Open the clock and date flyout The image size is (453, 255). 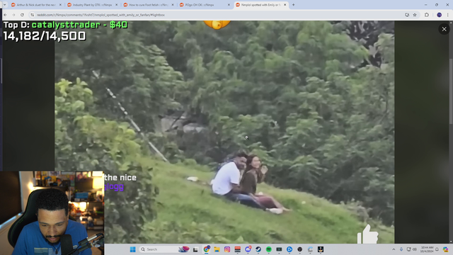tap(427, 249)
